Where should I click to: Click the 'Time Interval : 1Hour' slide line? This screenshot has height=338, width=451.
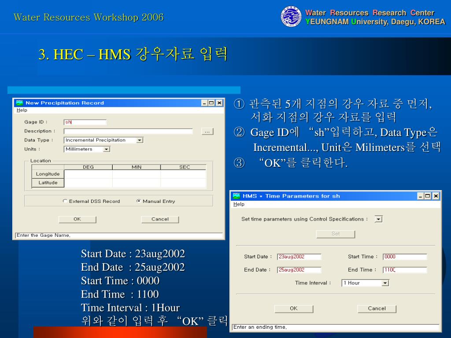pyautogui.click(x=130, y=308)
